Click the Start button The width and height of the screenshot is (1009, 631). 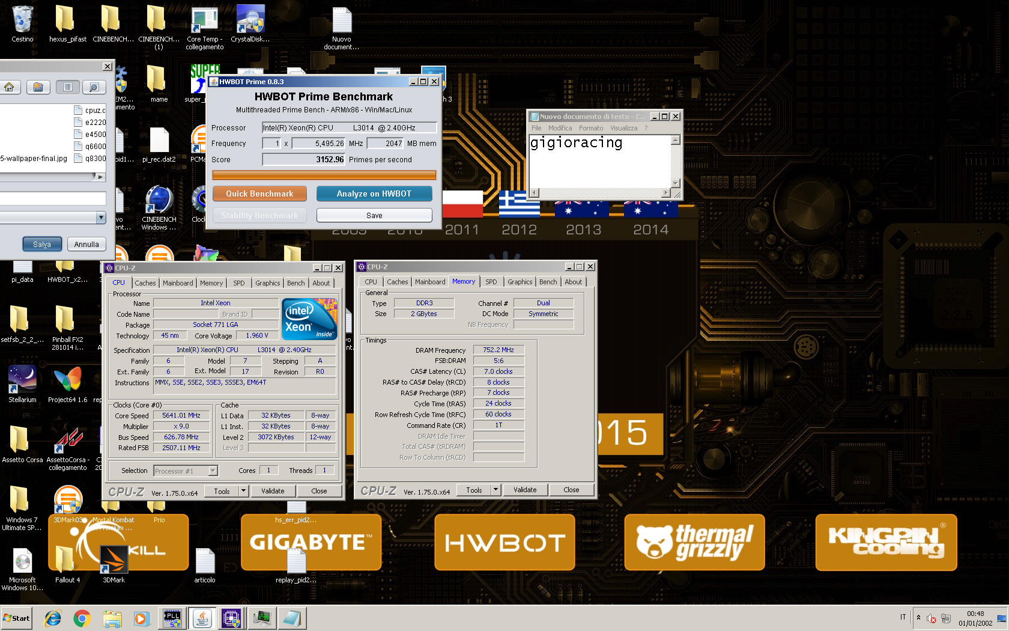coord(16,618)
